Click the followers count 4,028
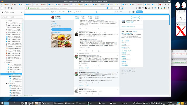This screenshot has height=105, width=187. pos(90,17)
